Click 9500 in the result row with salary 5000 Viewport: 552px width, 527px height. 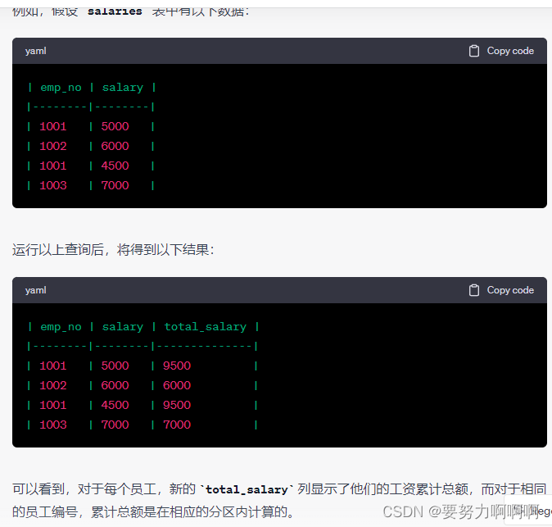(x=177, y=366)
